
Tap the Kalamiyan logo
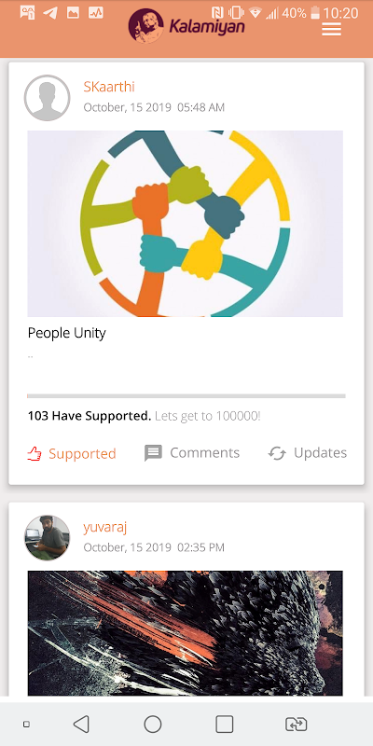186,26
